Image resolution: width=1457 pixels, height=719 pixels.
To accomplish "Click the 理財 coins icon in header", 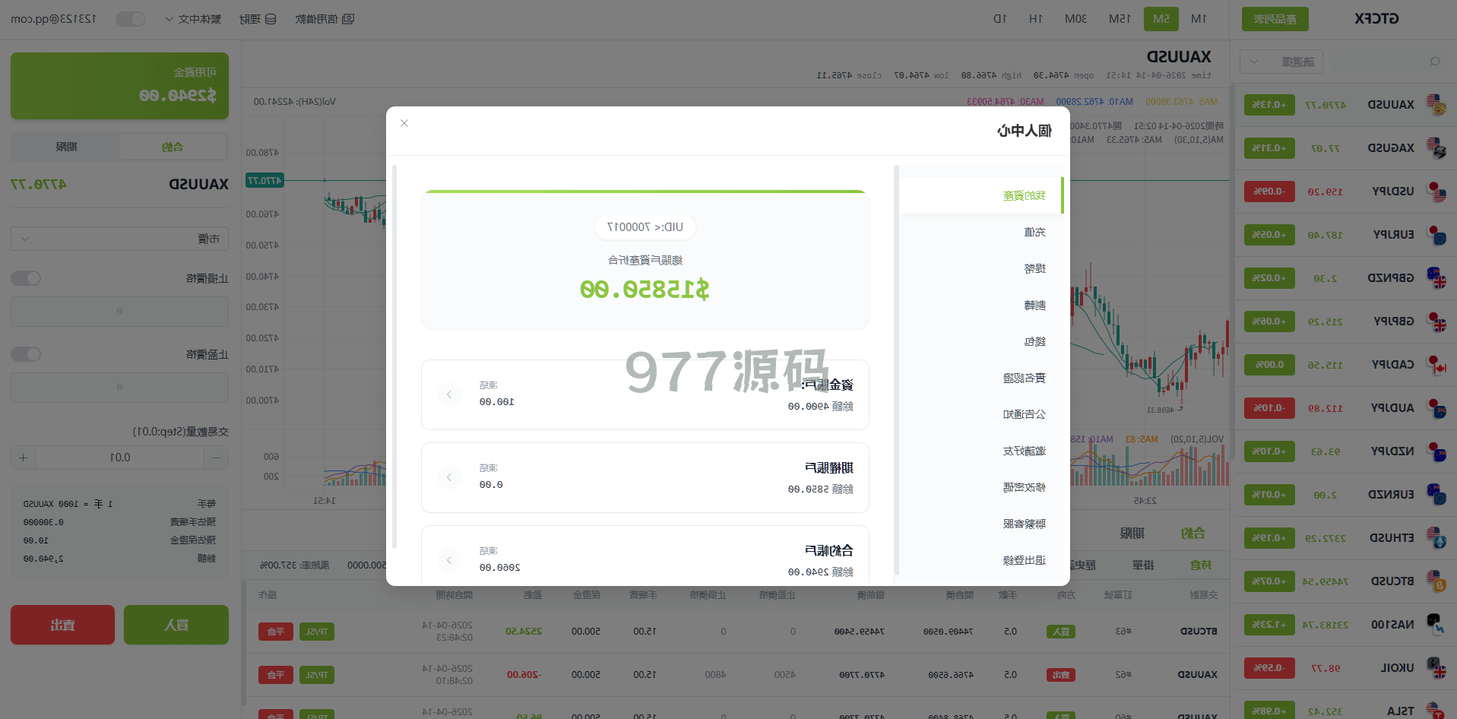I will [271, 19].
